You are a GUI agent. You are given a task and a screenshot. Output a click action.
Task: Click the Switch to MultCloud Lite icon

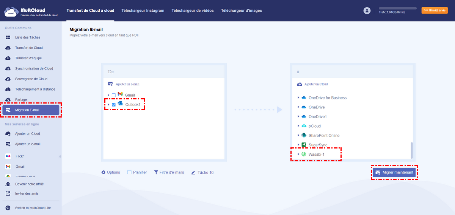(8, 208)
